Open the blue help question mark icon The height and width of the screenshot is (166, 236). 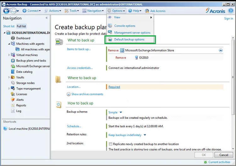coord(230,11)
